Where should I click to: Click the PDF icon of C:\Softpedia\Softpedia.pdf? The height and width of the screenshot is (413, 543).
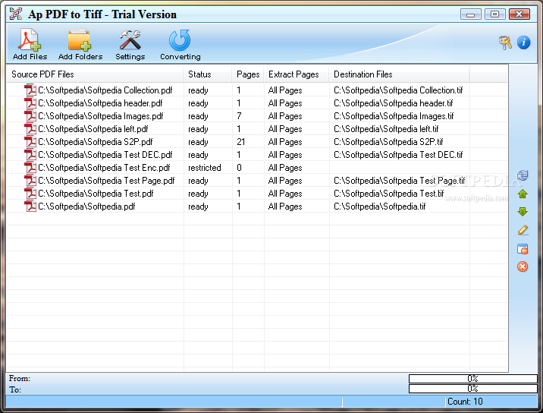30,206
